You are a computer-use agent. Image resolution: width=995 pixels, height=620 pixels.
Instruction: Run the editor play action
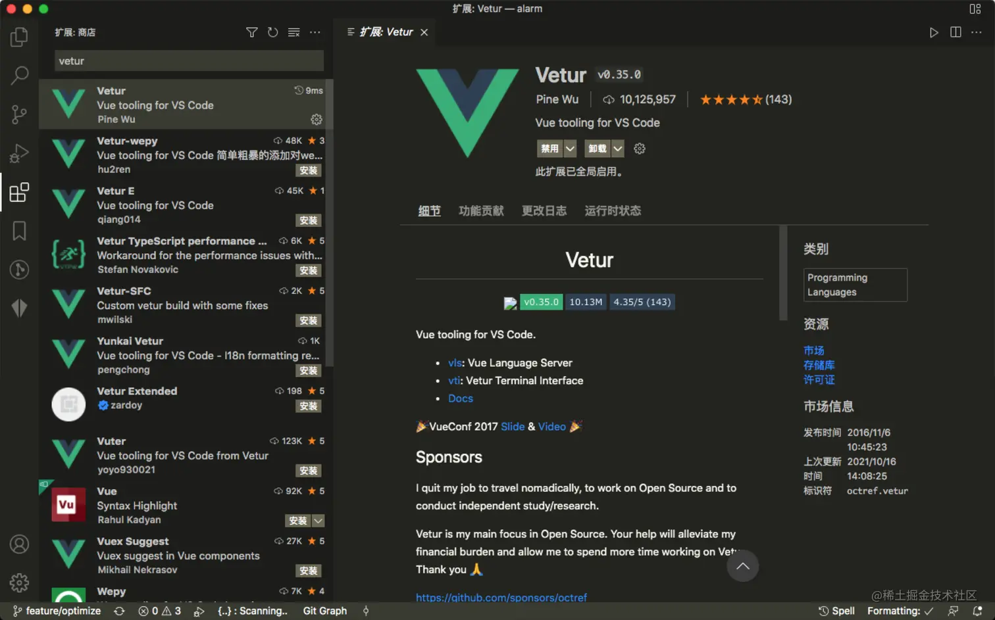[x=933, y=32]
